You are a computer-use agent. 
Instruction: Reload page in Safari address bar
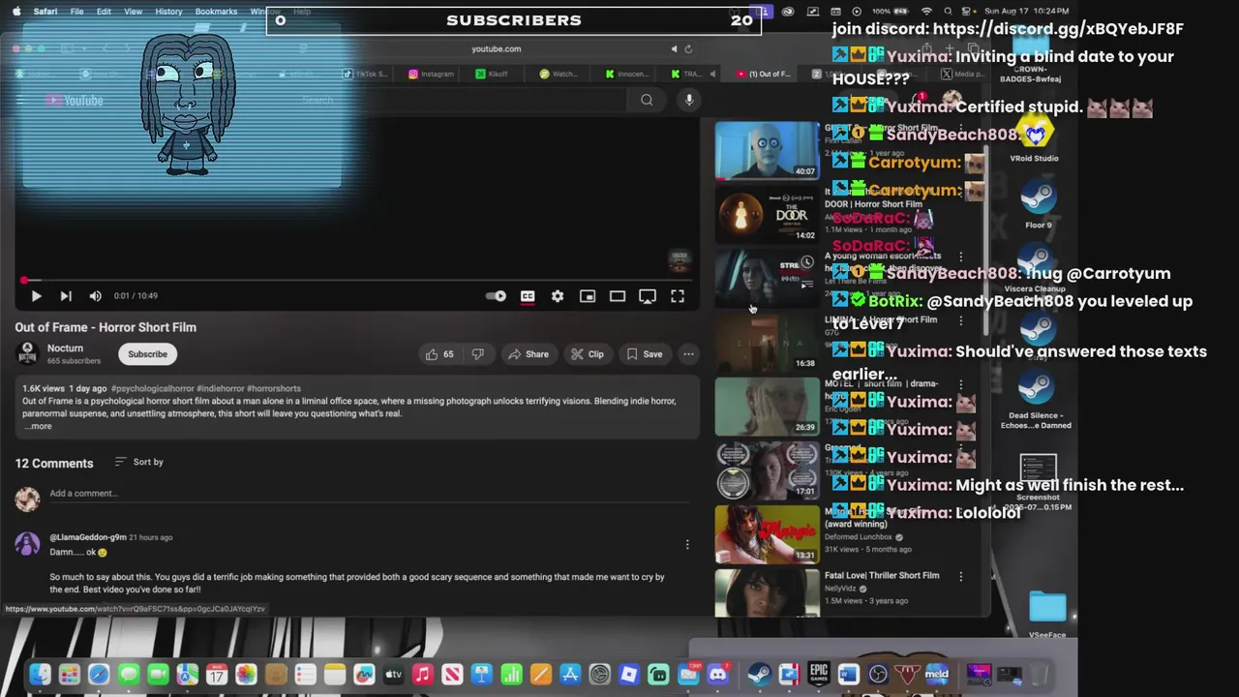coord(688,49)
